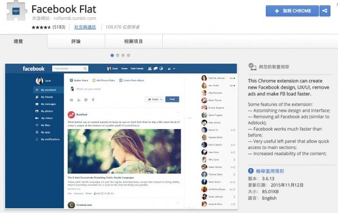
Task: Click the Update Status pencil icon
Action: point(71,80)
